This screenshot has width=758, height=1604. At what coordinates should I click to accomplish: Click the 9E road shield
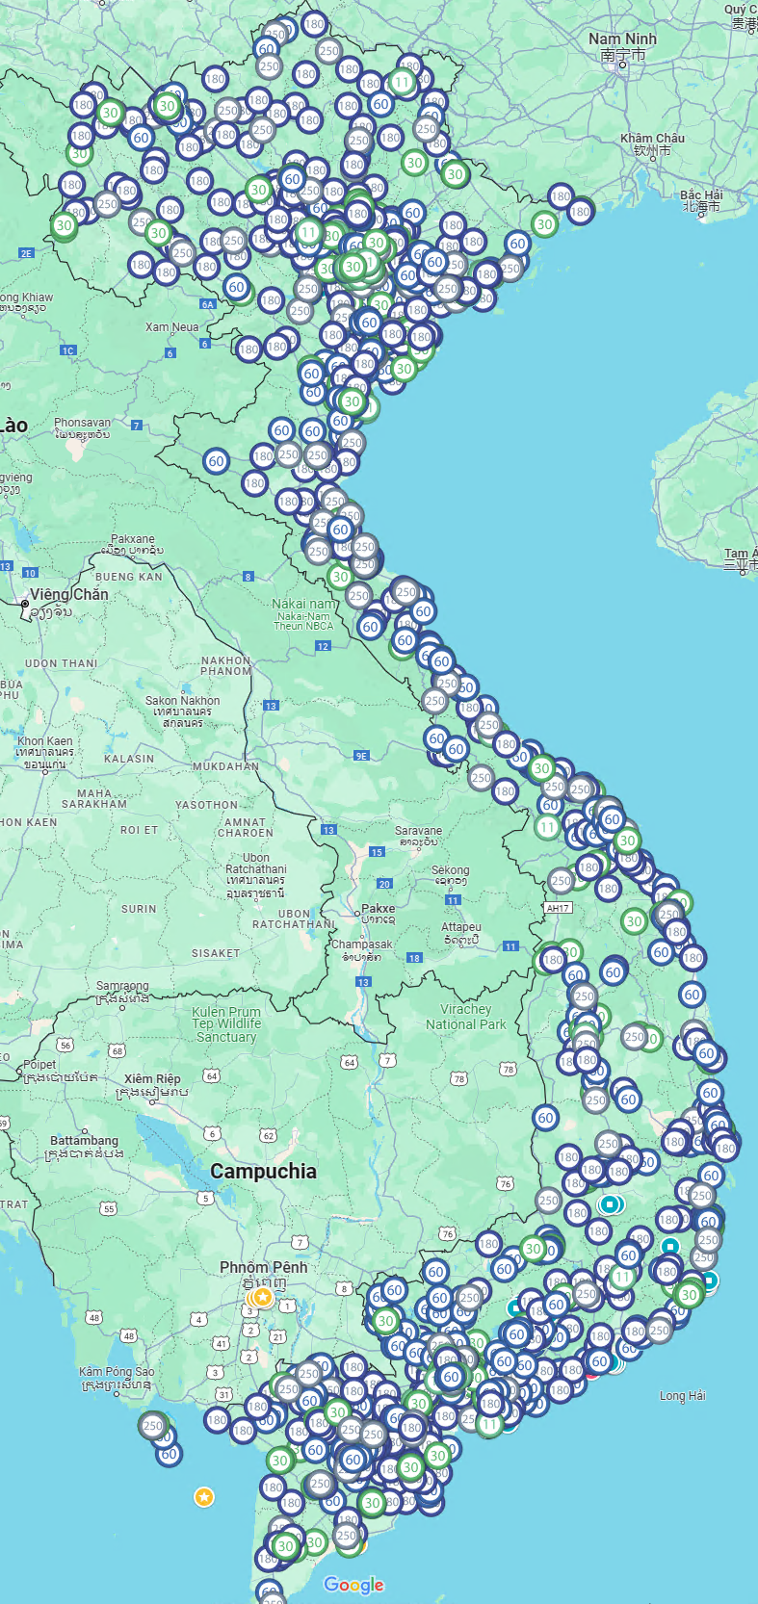pos(361,756)
